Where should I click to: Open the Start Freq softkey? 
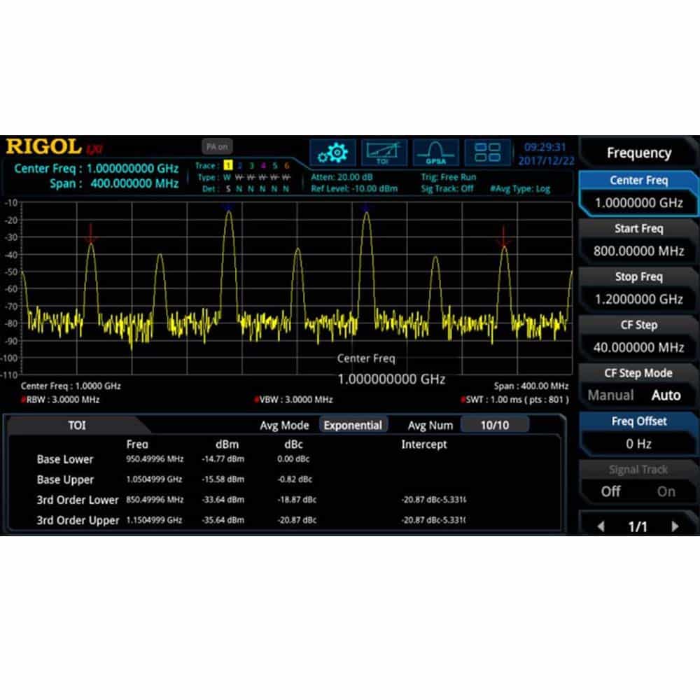tap(639, 241)
